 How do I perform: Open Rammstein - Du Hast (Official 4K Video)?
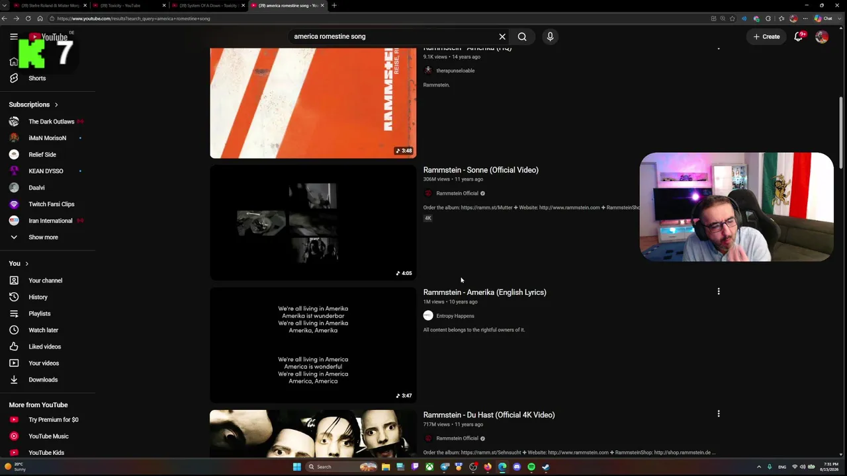[489, 415]
